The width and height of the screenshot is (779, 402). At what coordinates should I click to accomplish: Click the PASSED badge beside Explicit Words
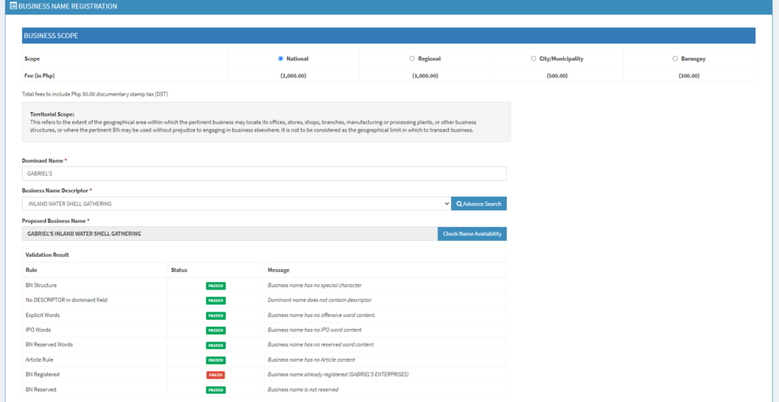click(215, 315)
